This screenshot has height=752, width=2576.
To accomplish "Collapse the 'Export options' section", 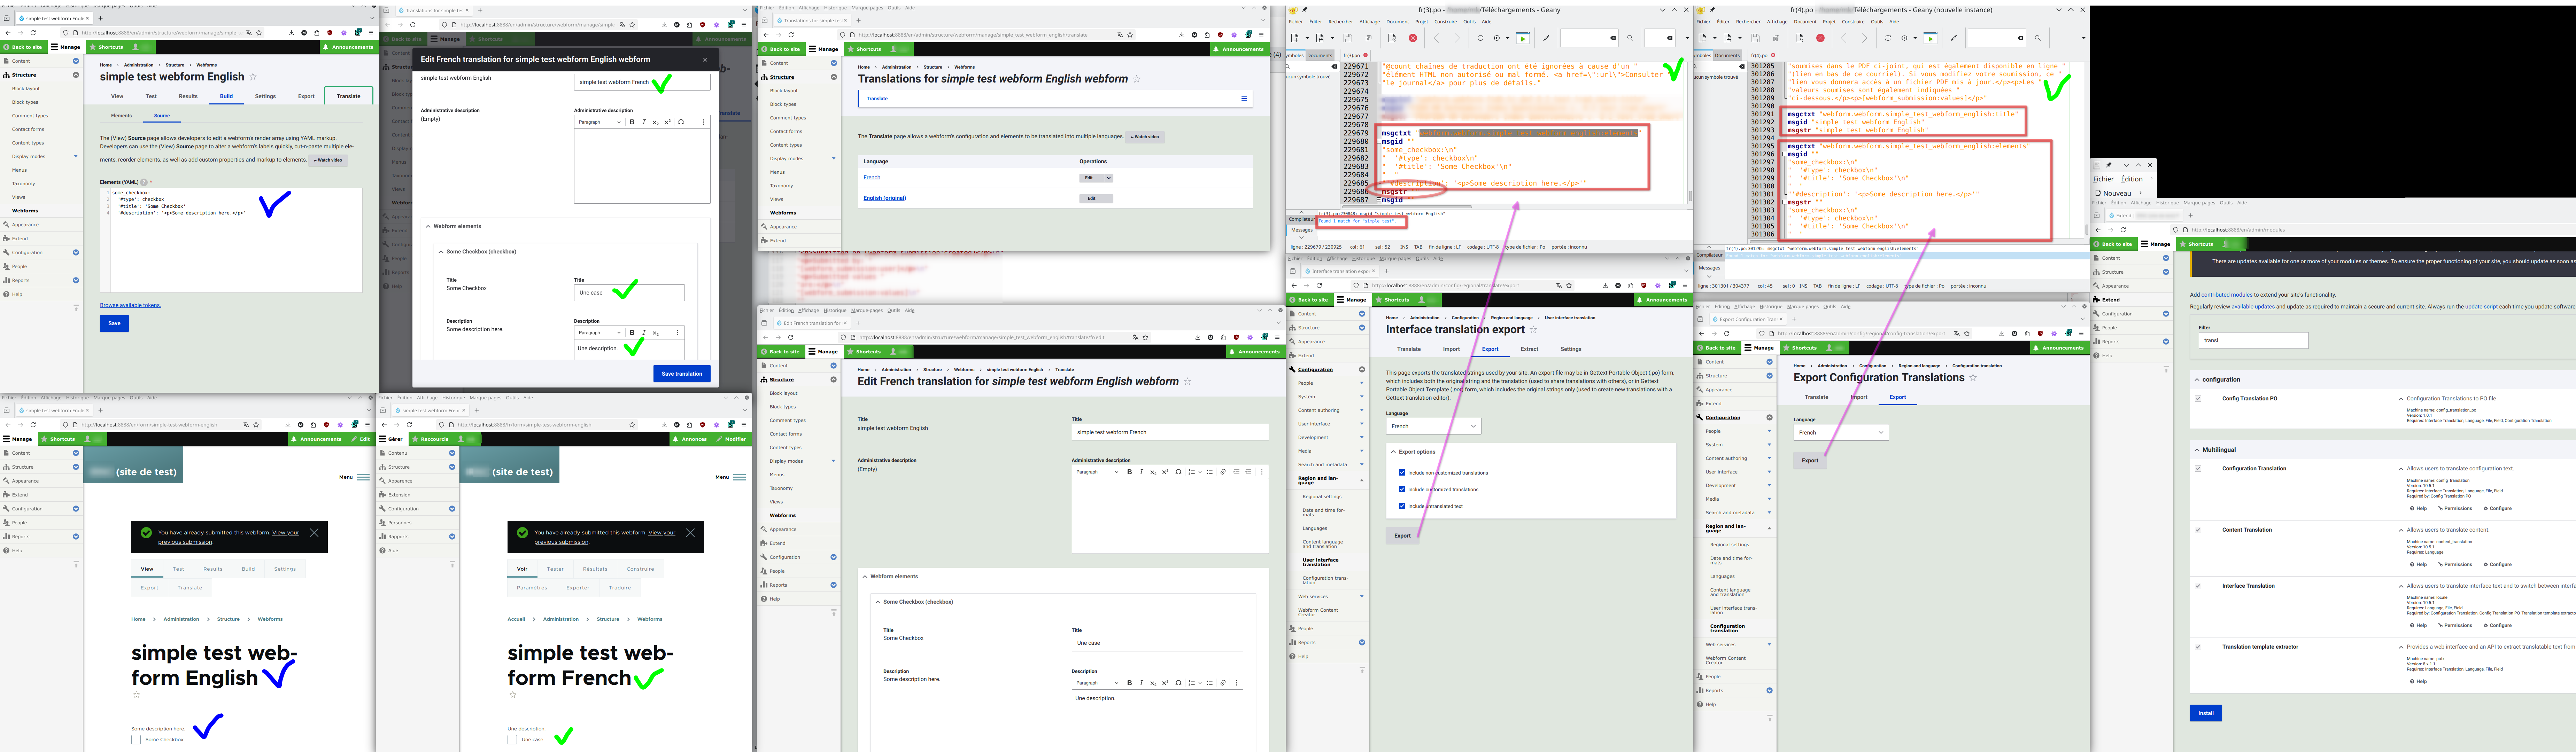I will click(1413, 452).
